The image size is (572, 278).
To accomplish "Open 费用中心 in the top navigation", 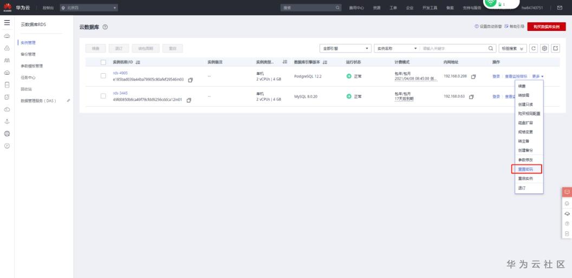I will click(356, 8).
